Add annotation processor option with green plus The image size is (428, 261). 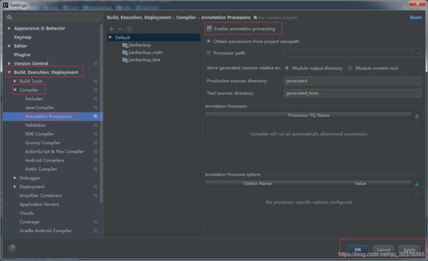(x=417, y=185)
